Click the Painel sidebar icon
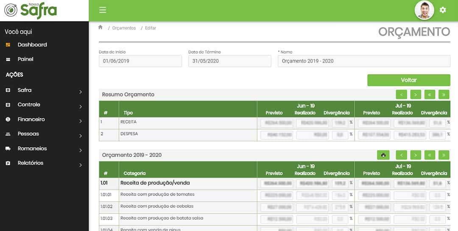458x231 pixels. (x=8, y=59)
